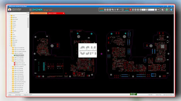
Task: Click the binoculars search icon
Action: coord(158,10)
